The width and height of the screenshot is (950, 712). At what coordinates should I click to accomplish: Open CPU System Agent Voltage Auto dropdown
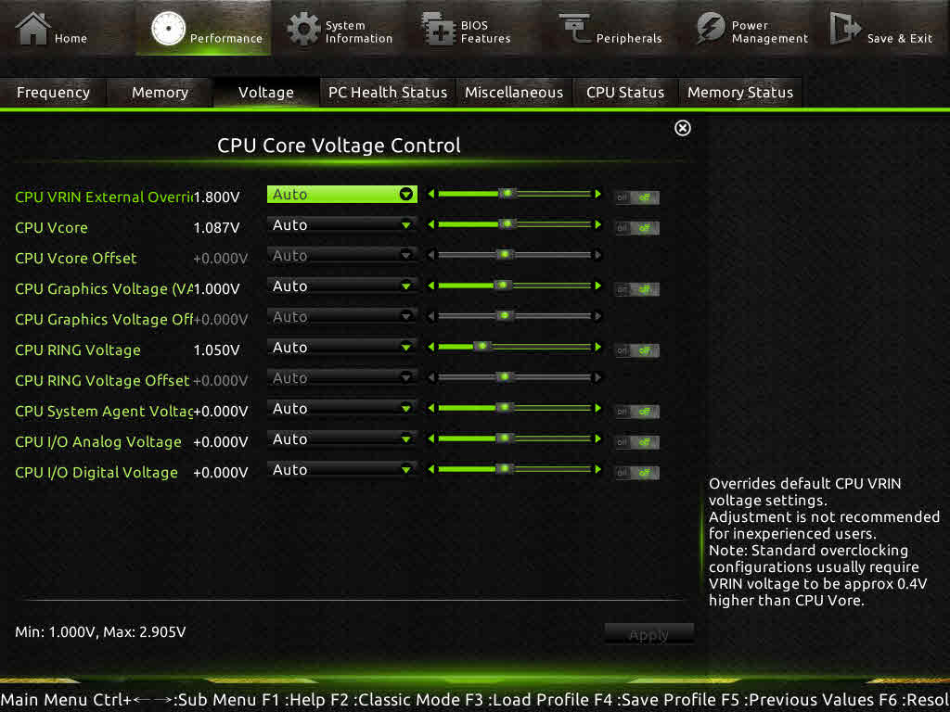[341, 408]
